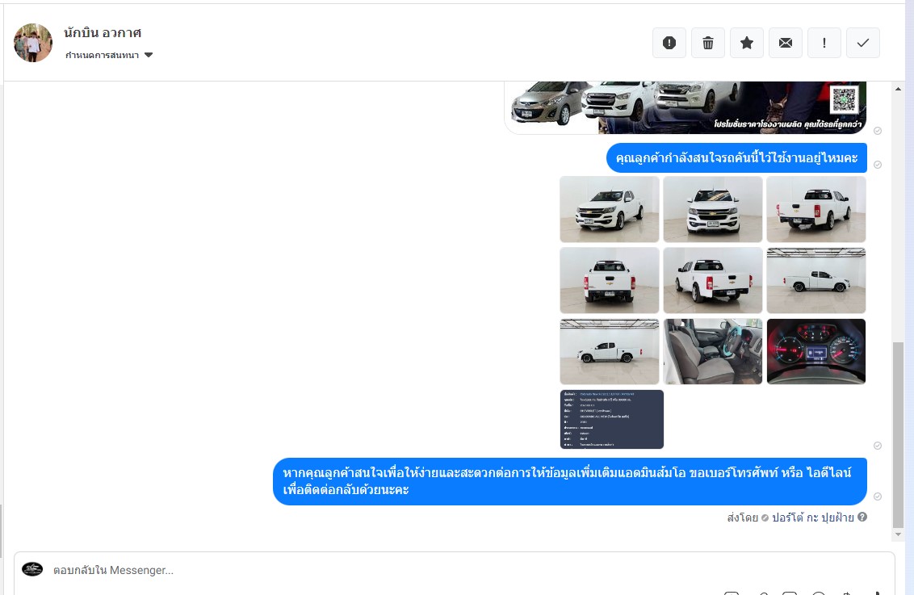Viewport: 914px width, 595px height.
Task: Star this conversation for follow-up
Action: click(747, 43)
